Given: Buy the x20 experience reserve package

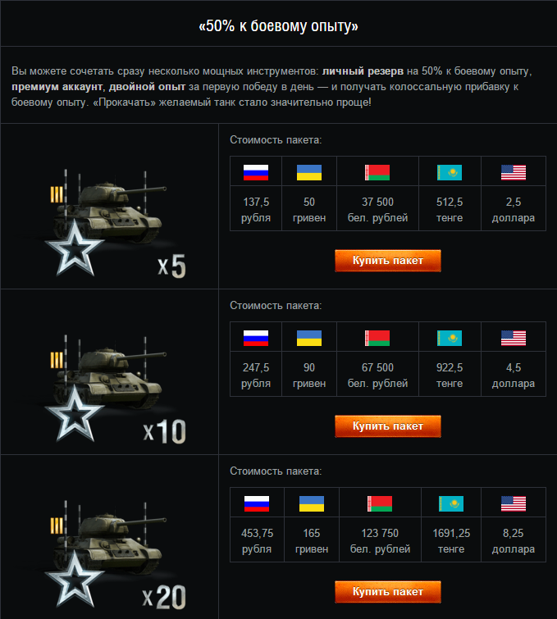Looking at the screenshot, I should point(388,592).
